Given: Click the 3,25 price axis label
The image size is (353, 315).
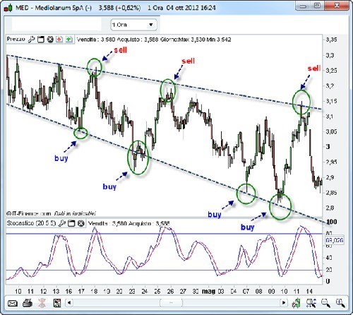Looking at the screenshot, I should pyautogui.click(x=331, y=71).
